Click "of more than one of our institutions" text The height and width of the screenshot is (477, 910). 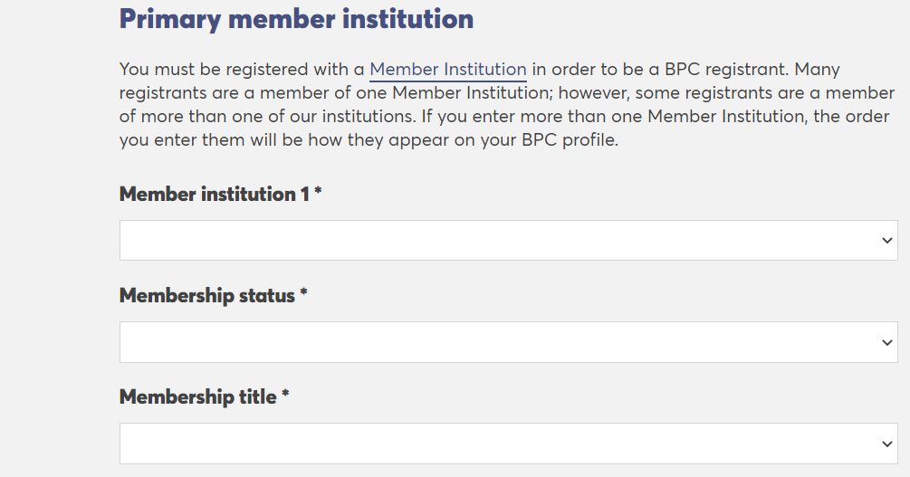coord(261,117)
